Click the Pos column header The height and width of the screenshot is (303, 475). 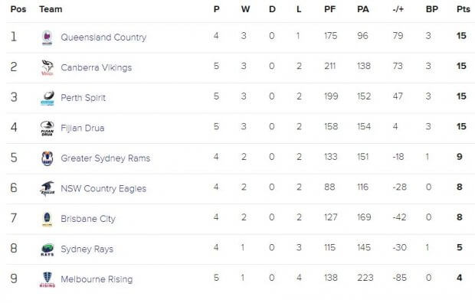18,9
